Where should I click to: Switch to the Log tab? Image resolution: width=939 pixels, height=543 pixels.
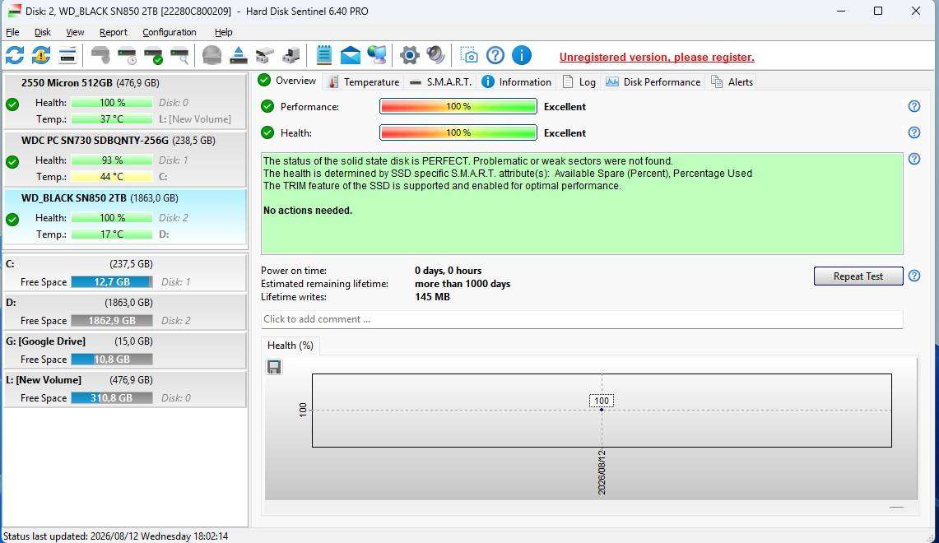pos(579,82)
